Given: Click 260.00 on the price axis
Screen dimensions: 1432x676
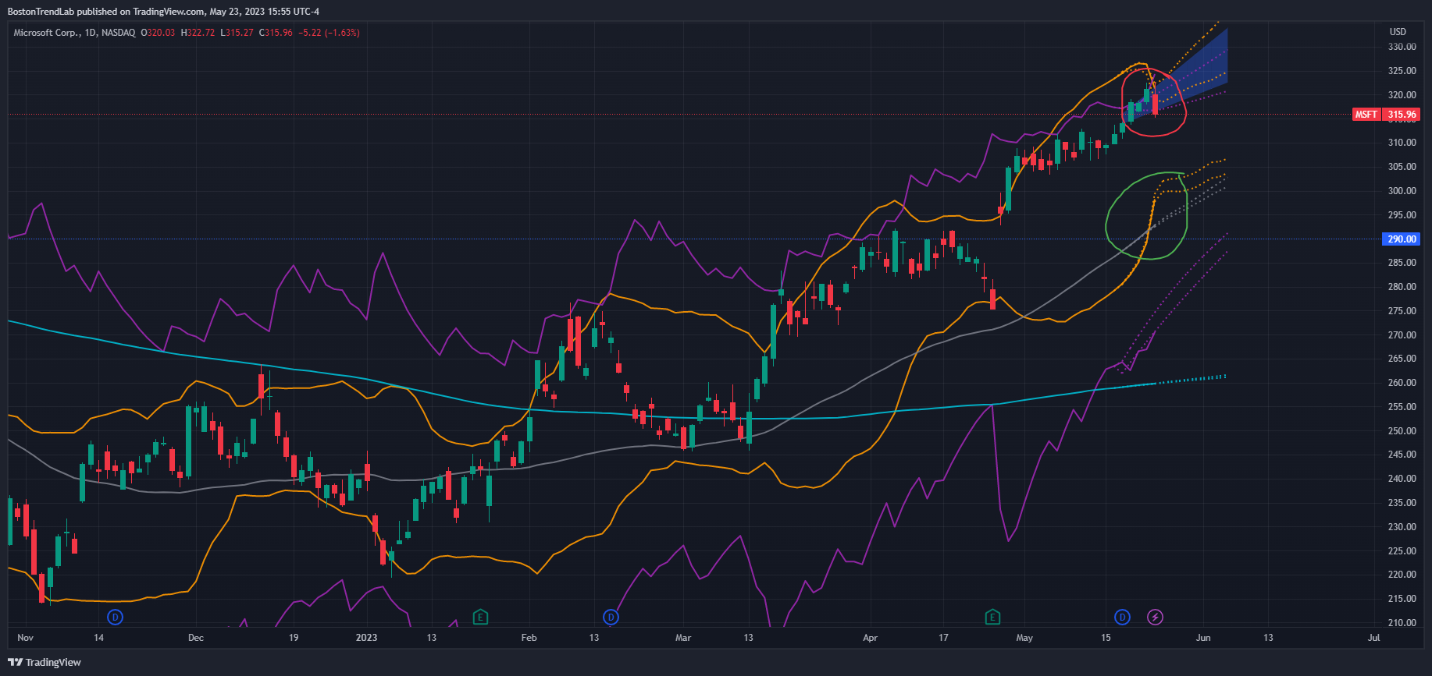Looking at the screenshot, I should (1402, 383).
